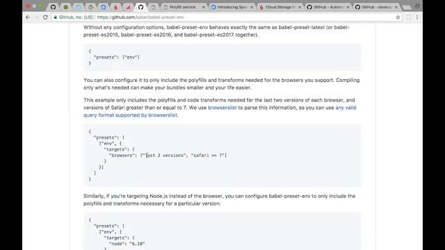Close the Introducing Spa... tab

pos(252,7)
